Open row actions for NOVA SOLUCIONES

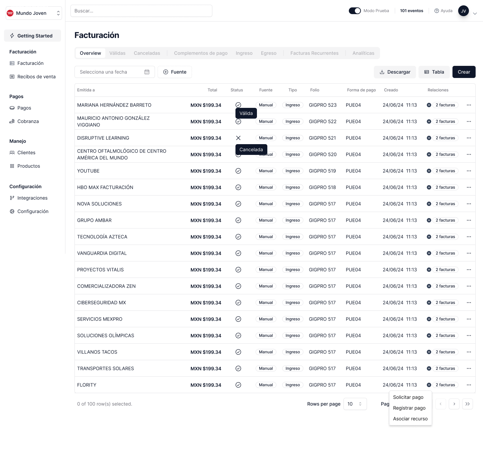[x=469, y=204]
